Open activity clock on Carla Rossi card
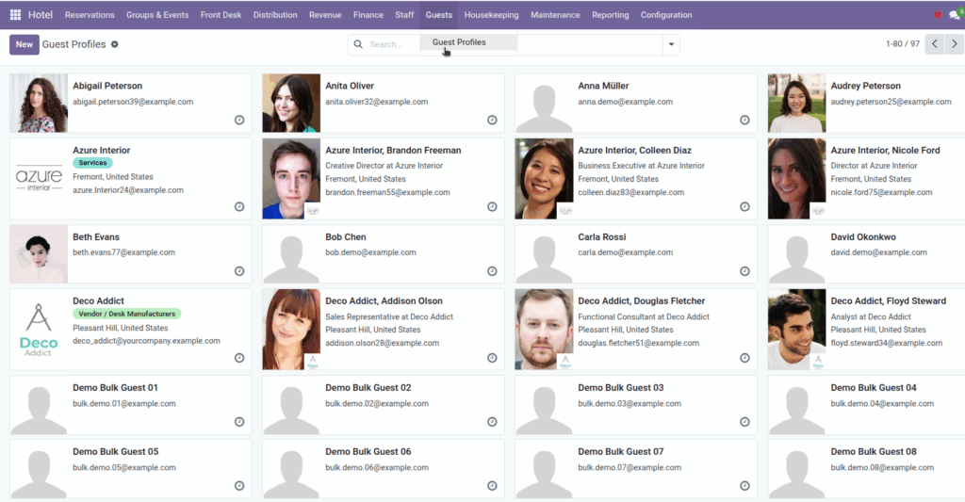The image size is (965, 502). coord(744,271)
